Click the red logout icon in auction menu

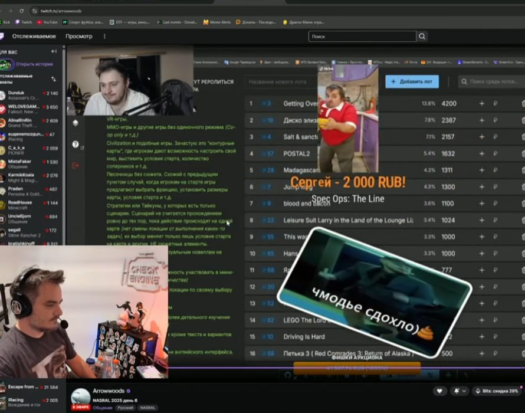click(x=76, y=165)
